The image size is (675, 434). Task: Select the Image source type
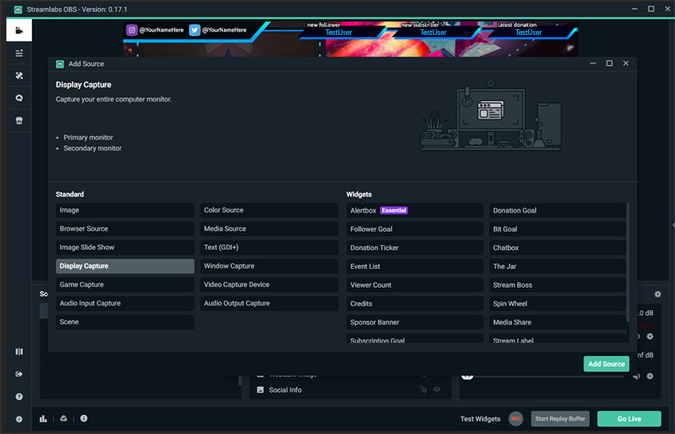coord(125,210)
